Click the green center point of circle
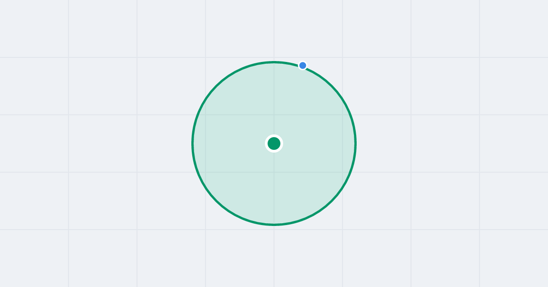 tap(274, 143)
